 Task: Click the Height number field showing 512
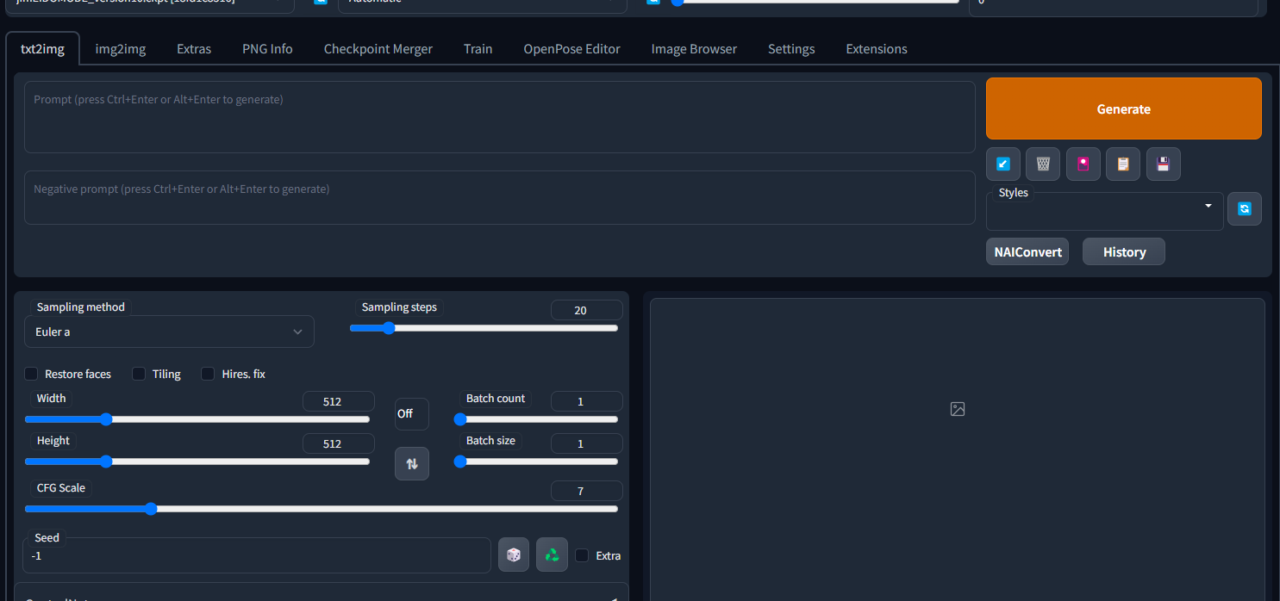coord(339,443)
